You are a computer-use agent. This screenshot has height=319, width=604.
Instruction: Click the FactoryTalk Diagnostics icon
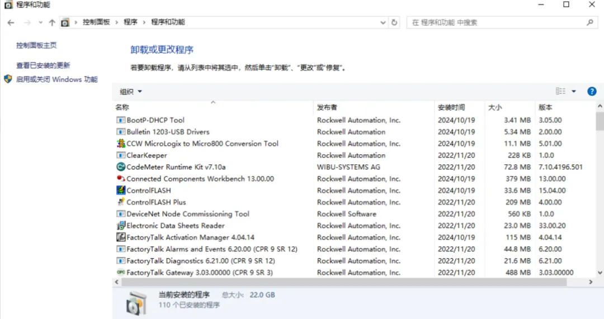click(x=121, y=261)
